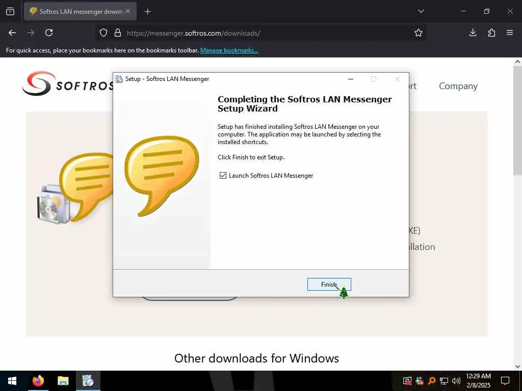This screenshot has height=391, width=522.
Task: Open a new browser tab
Action: pyautogui.click(x=148, y=12)
